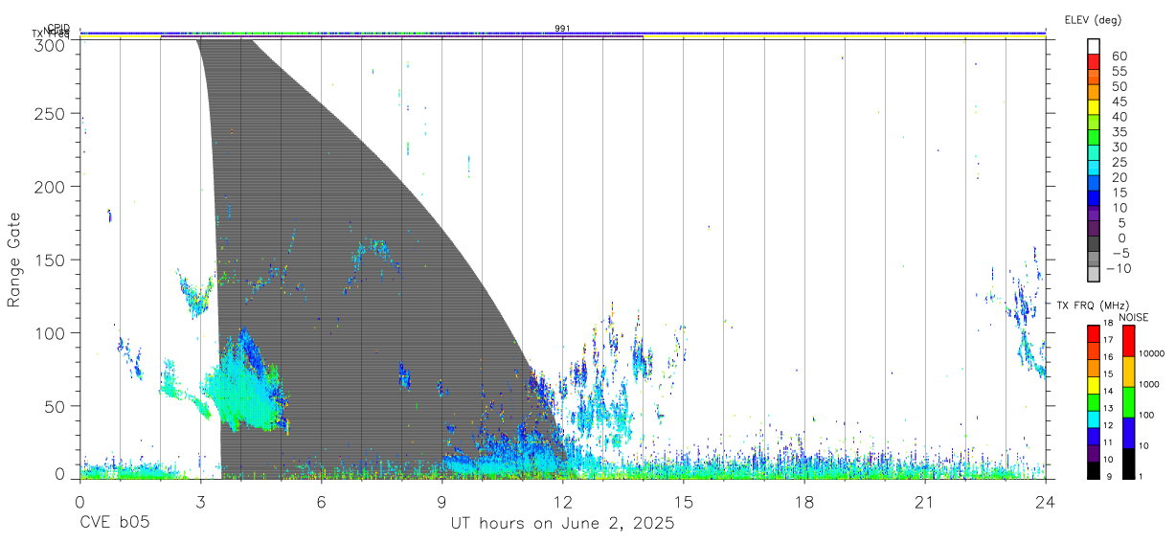Viewport: 1176px width, 543px height.
Task: Click the blue swatch in TX FRQ colorbar
Action: coord(1093,437)
